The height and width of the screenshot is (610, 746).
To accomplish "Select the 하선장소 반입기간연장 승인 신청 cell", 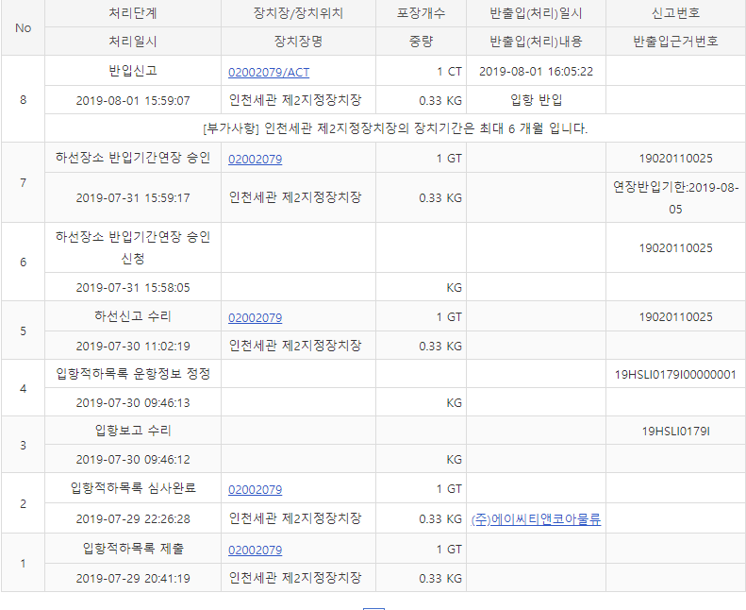I will pyautogui.click(x=132, y=248).
